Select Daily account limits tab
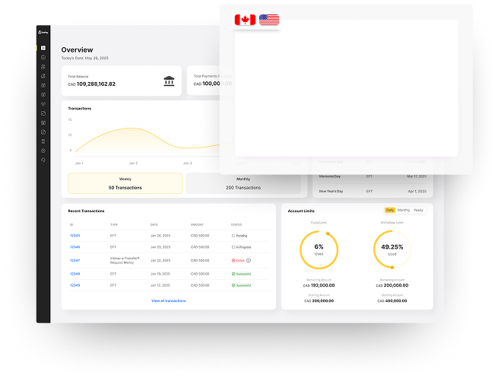The height and width of the screenshot is (381, 498). click(390, 210)
